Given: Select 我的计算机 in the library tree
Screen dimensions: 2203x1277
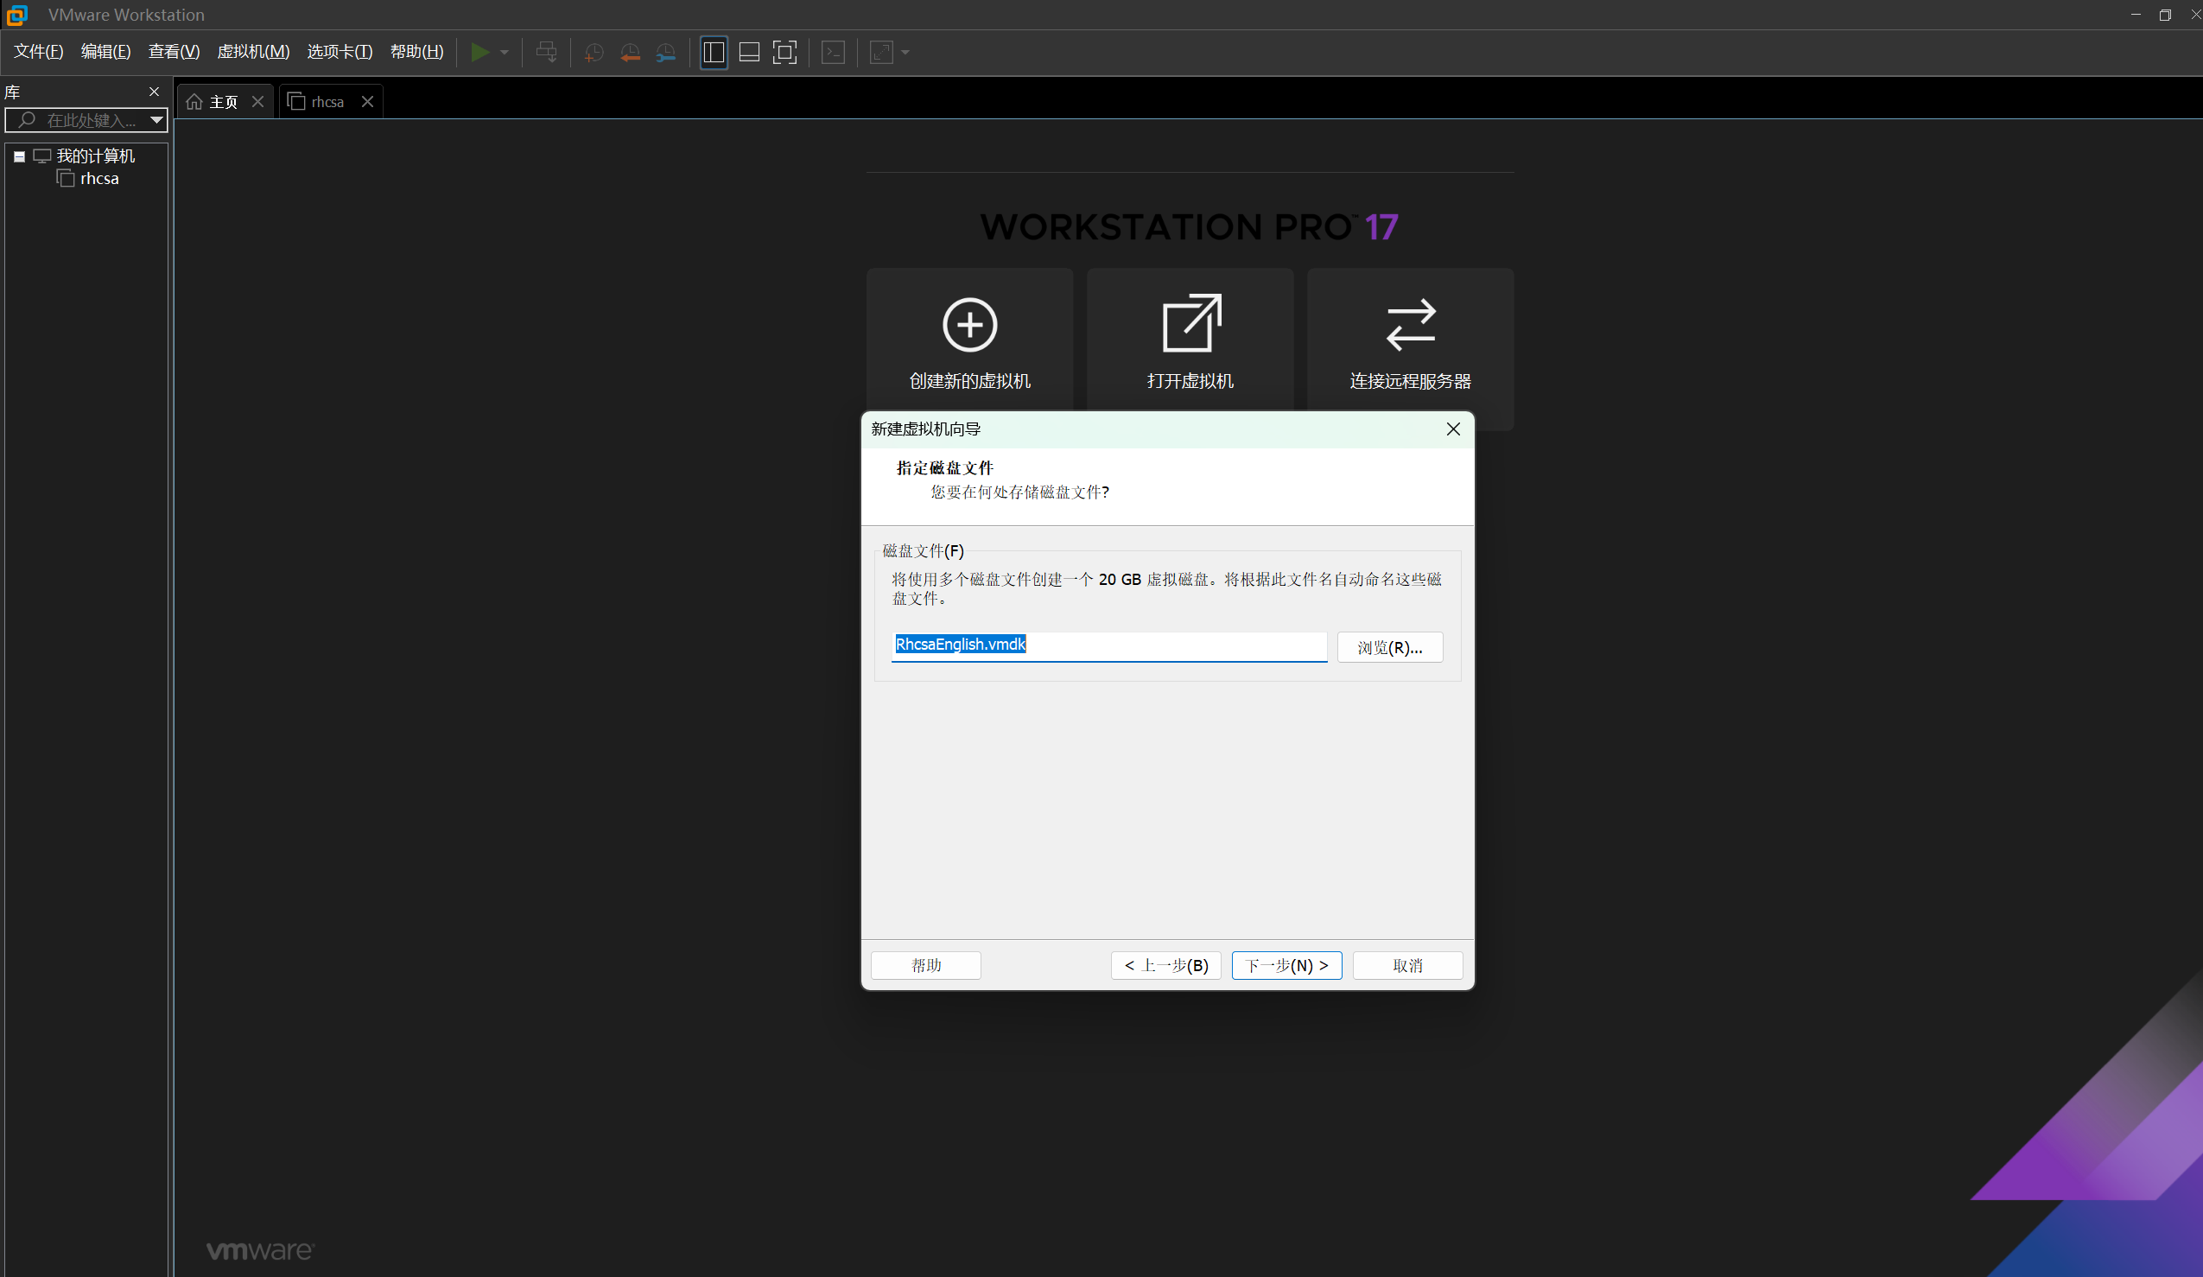Looking at the screenshot, I should click(x=95, y=156).
